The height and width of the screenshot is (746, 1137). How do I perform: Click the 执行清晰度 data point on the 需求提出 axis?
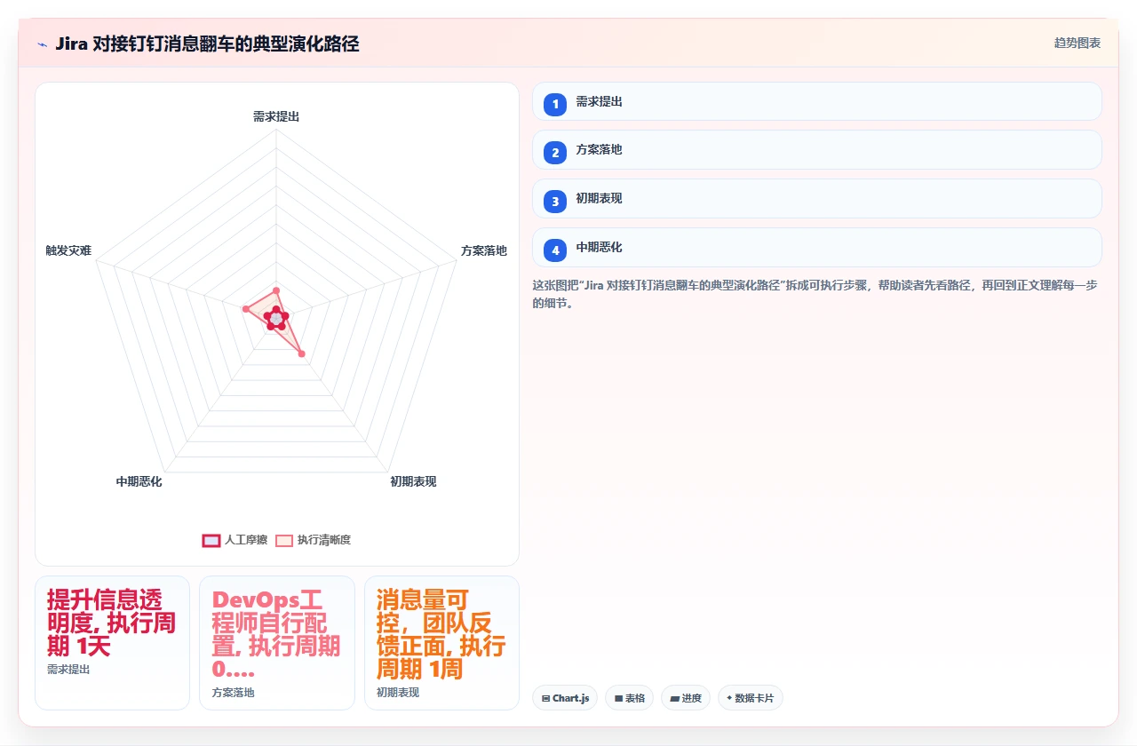click(x=276, y=290)
